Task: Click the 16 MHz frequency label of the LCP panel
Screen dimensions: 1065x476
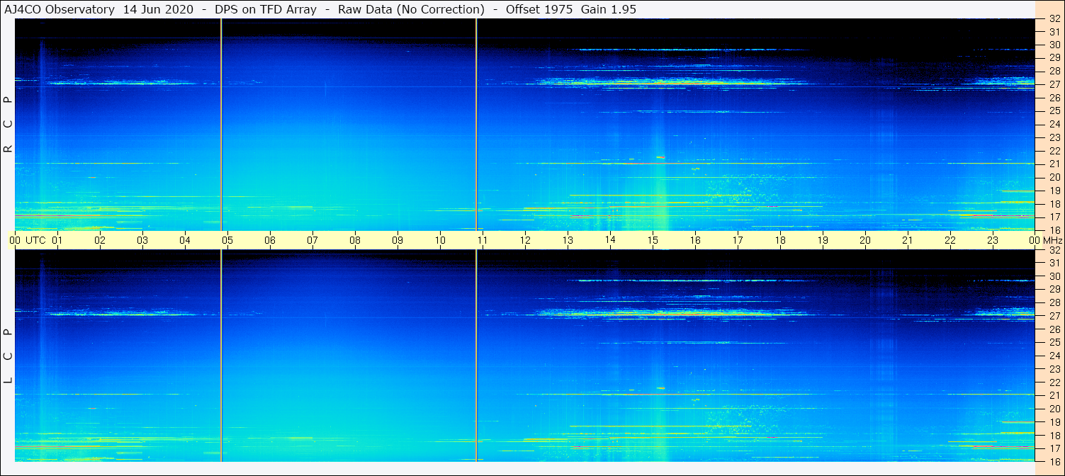Action: (1054, 461)
